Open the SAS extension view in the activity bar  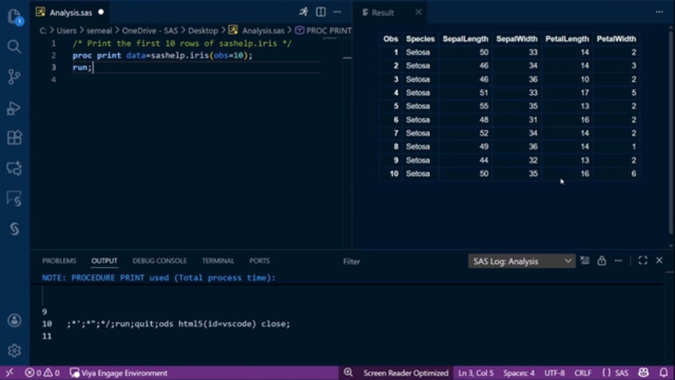click(x=14, y=229)
